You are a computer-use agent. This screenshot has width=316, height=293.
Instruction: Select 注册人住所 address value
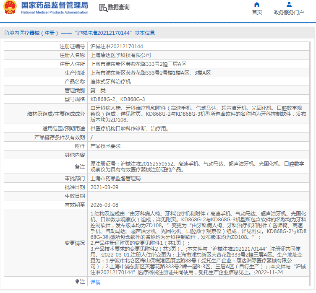pyautogui.click(x=138, y=64)
